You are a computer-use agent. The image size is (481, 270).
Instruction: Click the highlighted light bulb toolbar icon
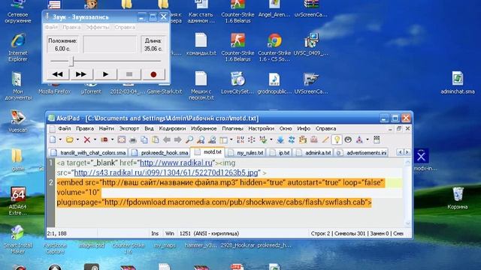[x=337, y=140]
